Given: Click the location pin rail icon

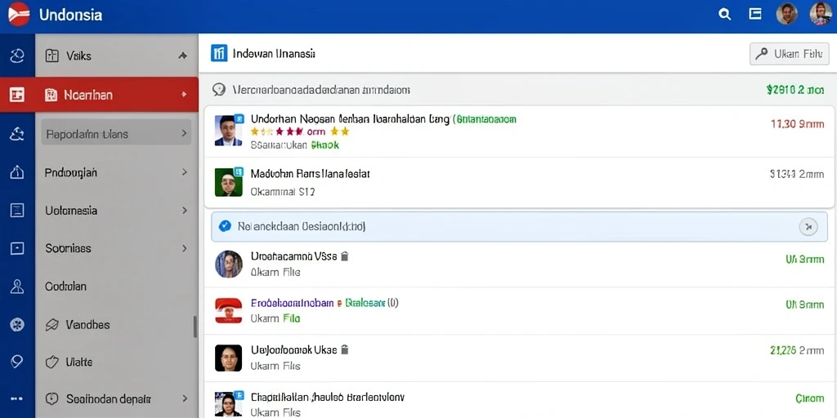Looking at the screenshot, I should pyautogui.click(x=17, y=362).
